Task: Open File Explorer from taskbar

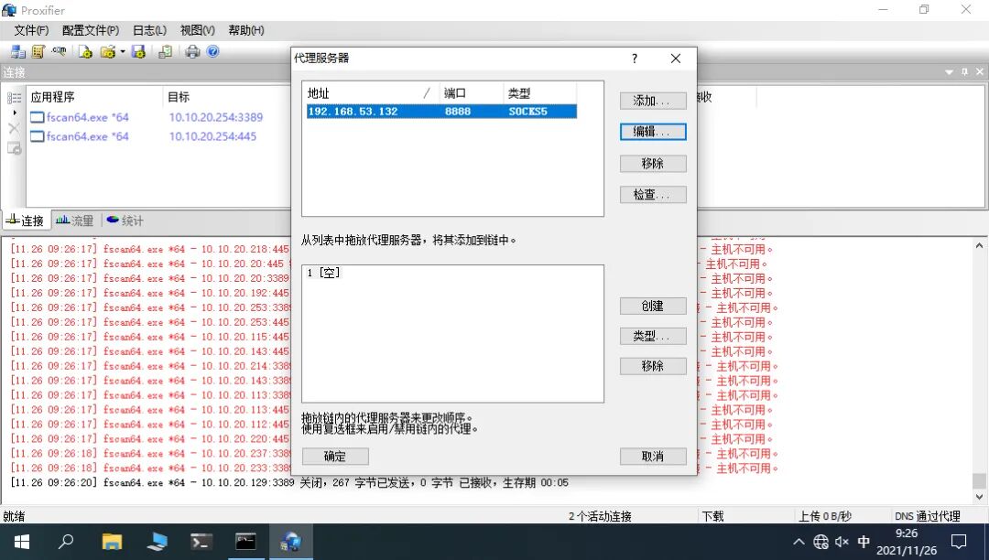Action: (112, 542)
